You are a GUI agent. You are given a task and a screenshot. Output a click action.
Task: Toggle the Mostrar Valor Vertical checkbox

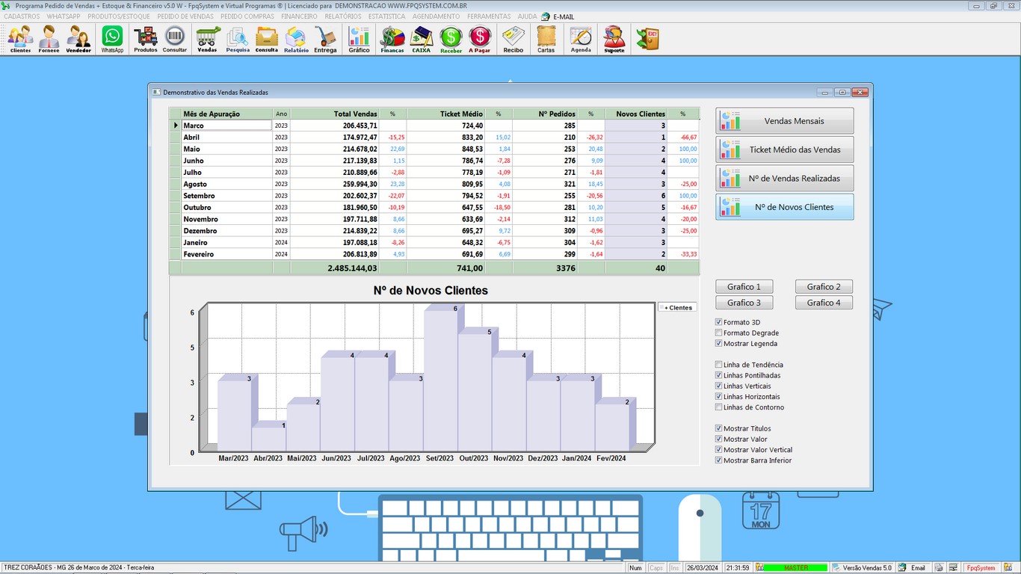coord(719,449)
